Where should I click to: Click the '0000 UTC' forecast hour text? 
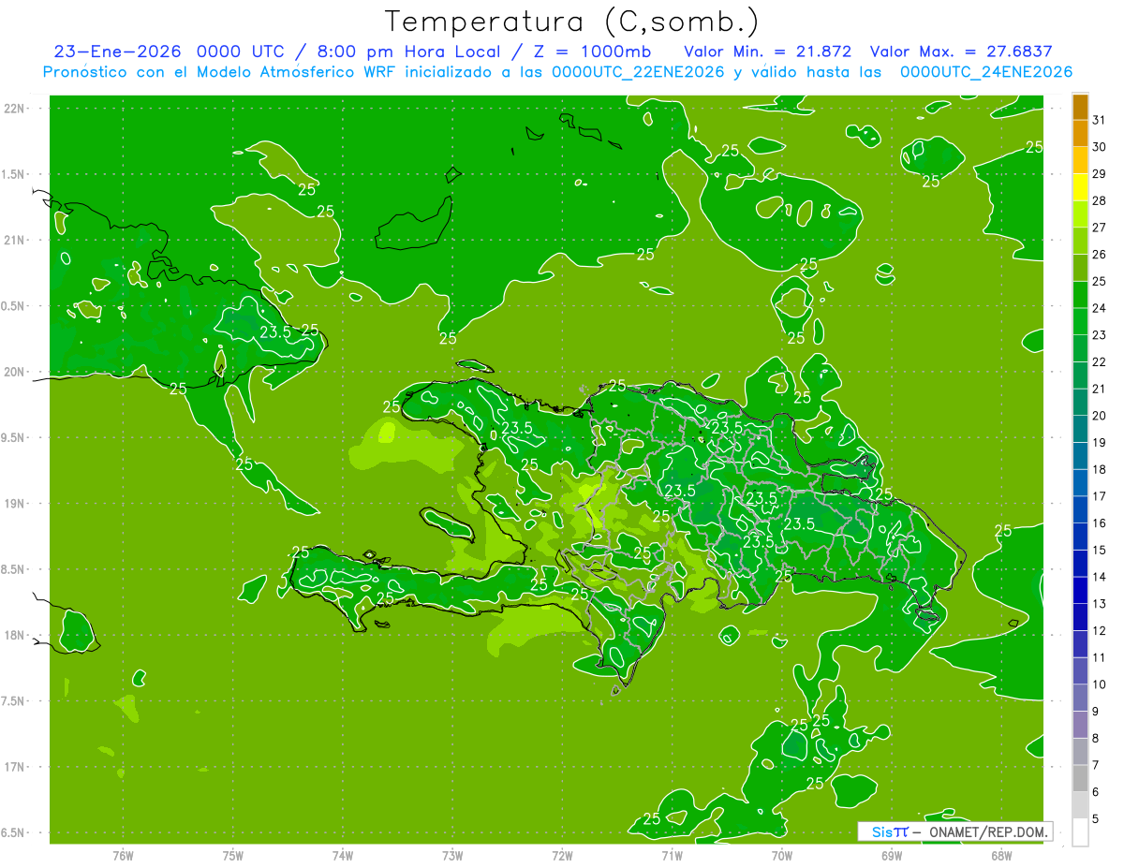click(241, 51)
